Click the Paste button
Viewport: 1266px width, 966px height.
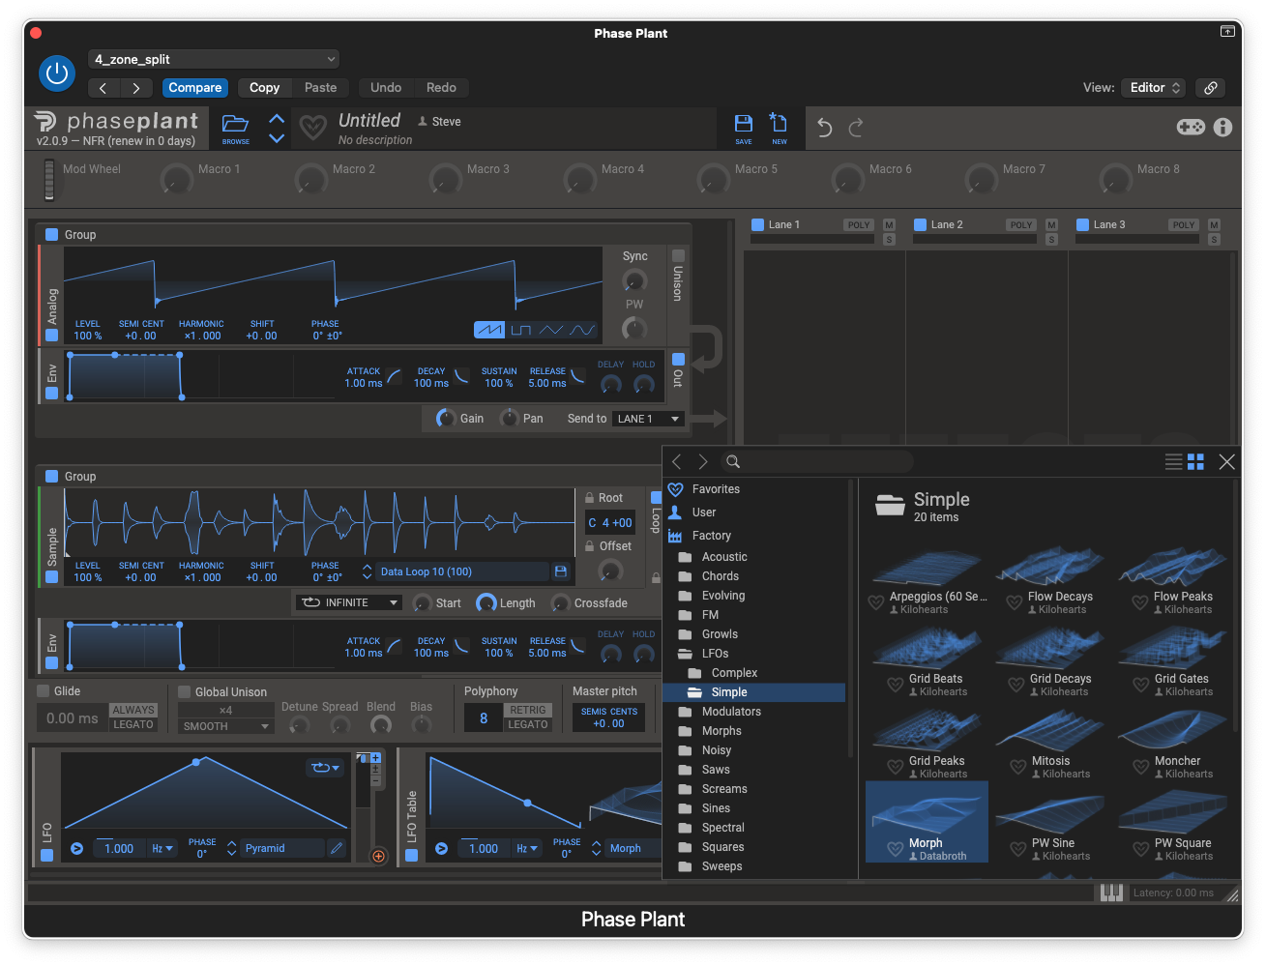coord(320,87)
